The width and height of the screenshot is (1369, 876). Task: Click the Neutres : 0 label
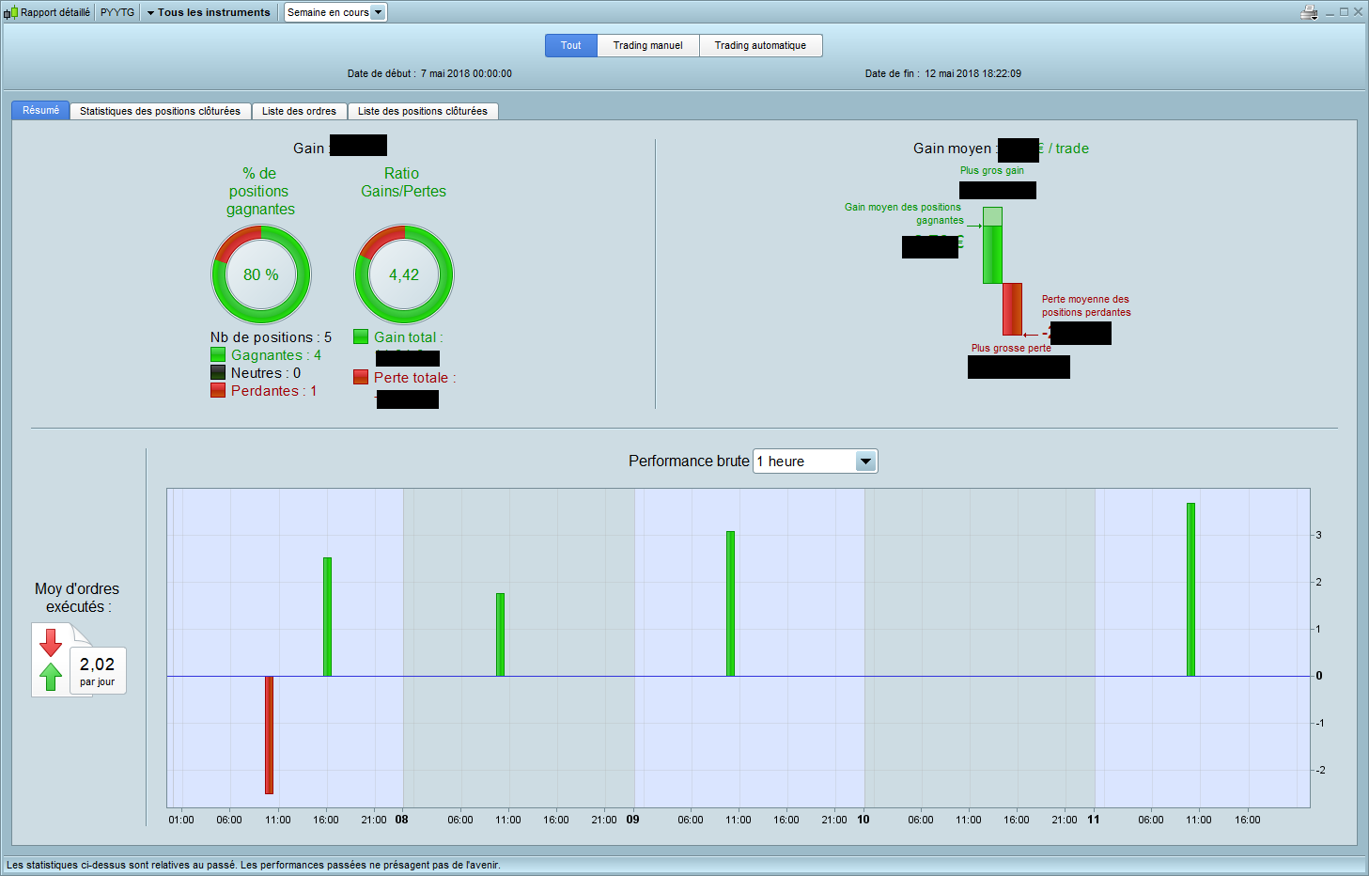[266, 372]
